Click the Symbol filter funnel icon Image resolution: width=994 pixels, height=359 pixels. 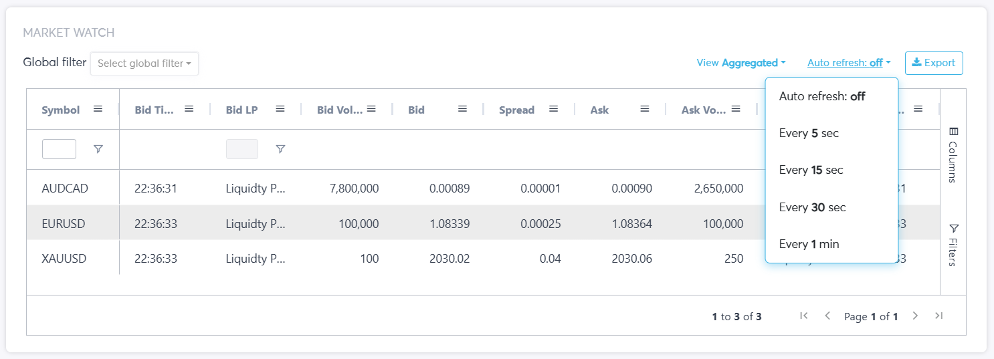click(98, 149)
